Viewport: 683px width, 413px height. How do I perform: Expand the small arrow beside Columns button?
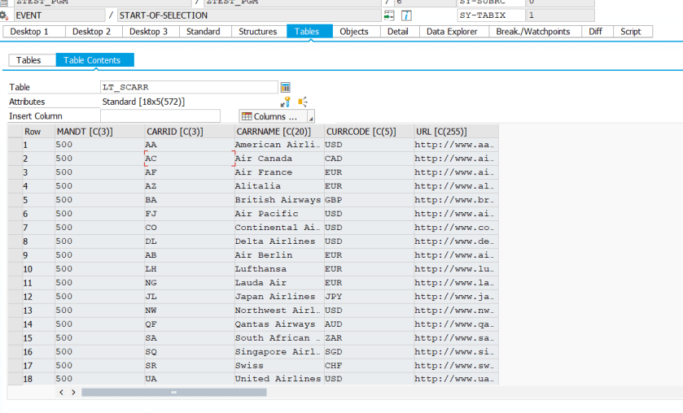(310, 119)
